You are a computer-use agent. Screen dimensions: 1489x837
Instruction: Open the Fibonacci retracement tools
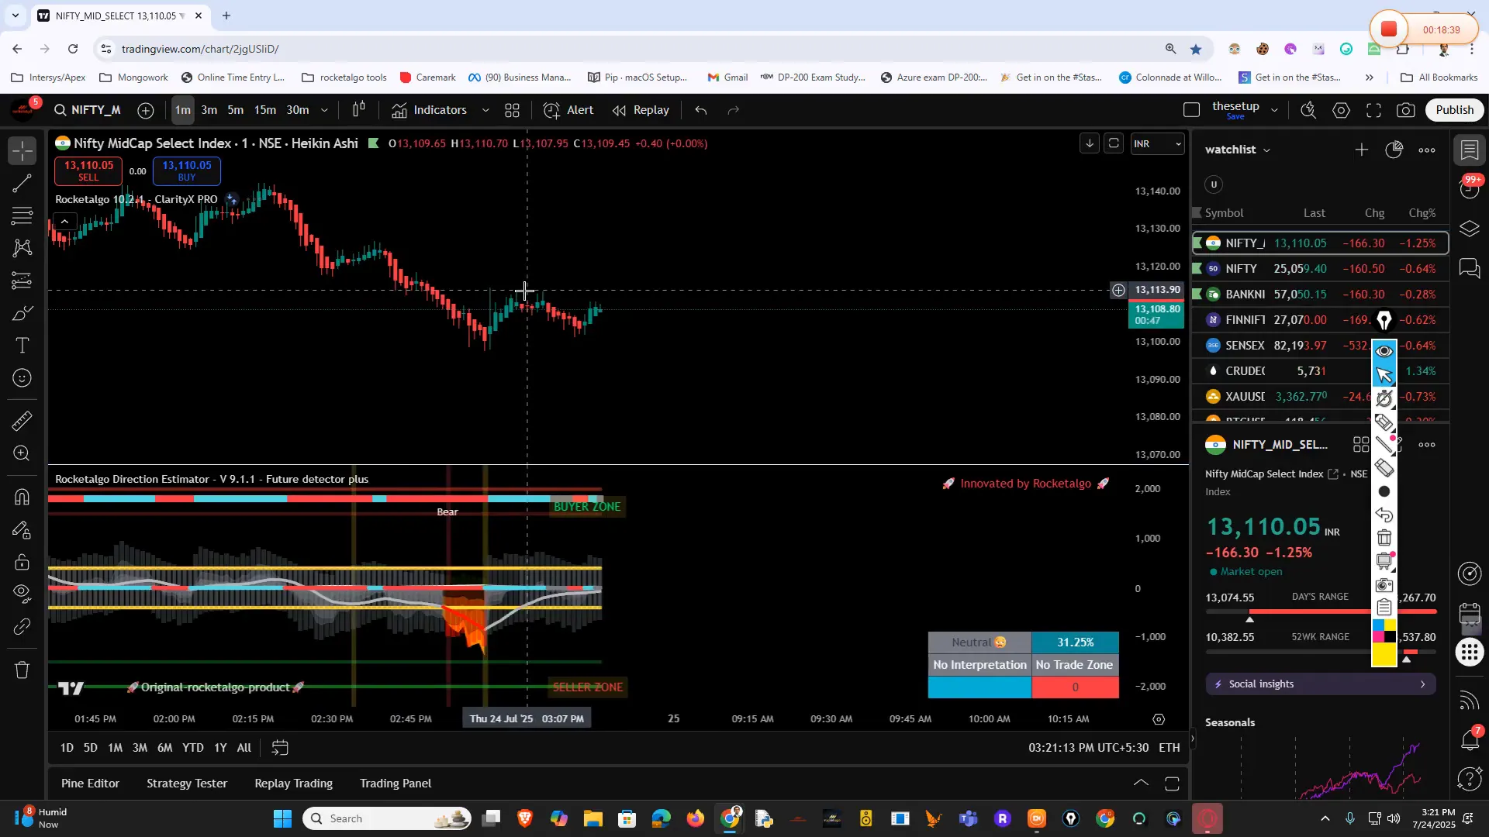pyautogui.click(x=22, y=215)
